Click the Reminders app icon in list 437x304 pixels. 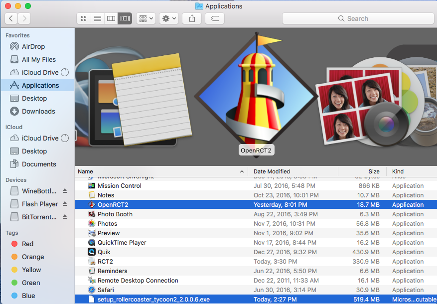(91, 271)
